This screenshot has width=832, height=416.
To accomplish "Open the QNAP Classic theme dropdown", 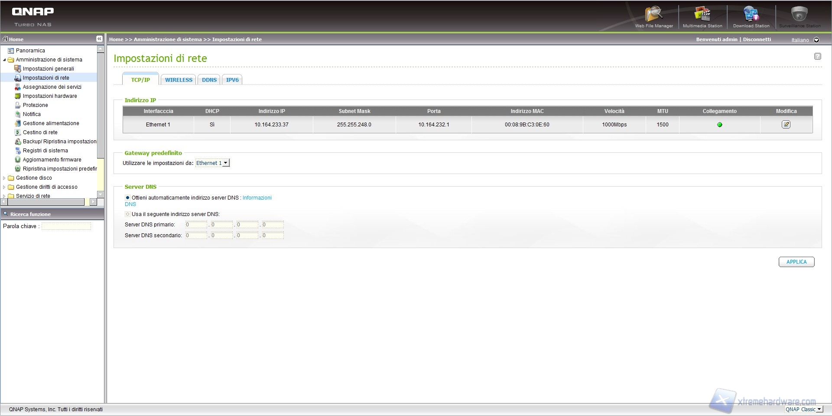I will 803,410.
